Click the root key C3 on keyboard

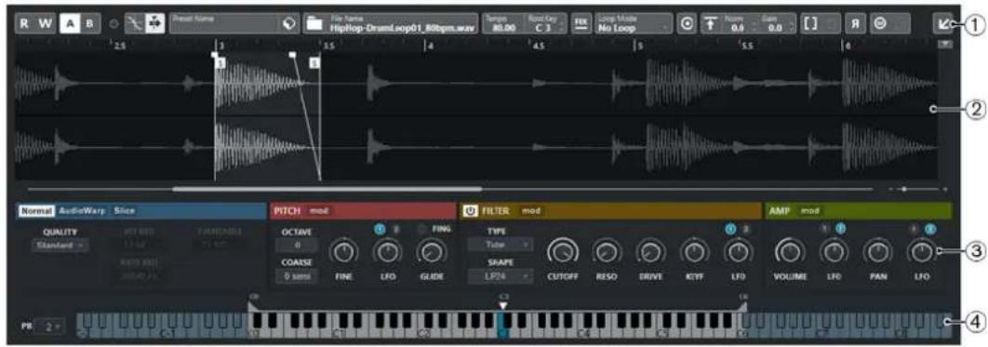(x=502, y=325)
